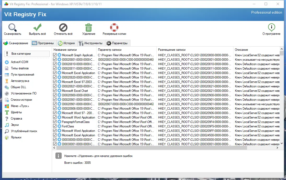Select Ярлыки category icon

[7, 137]
